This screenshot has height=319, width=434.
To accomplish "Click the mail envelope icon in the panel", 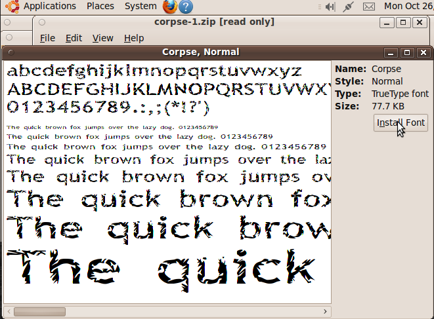I will pos(368,7).
